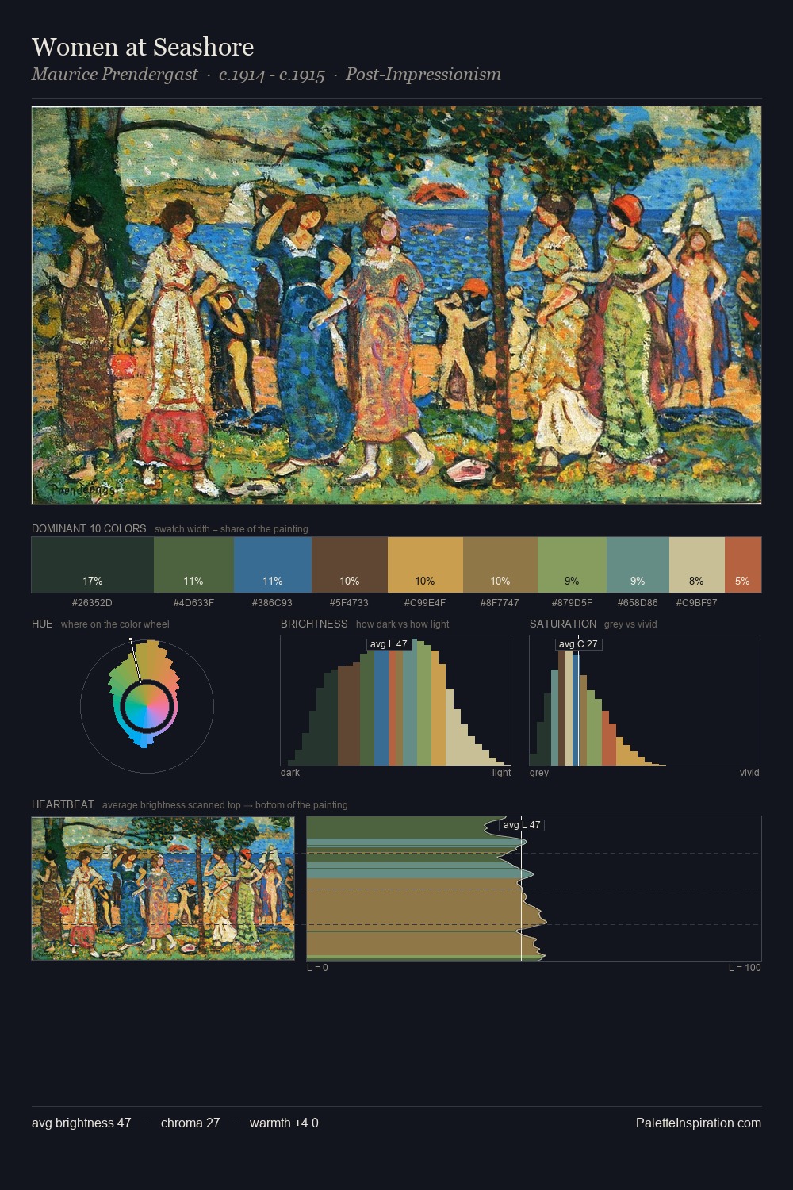This screenshot has width=793, height=1190.
Task: Click the terracotta 5% swatch
Action: (x=743, y=565)
